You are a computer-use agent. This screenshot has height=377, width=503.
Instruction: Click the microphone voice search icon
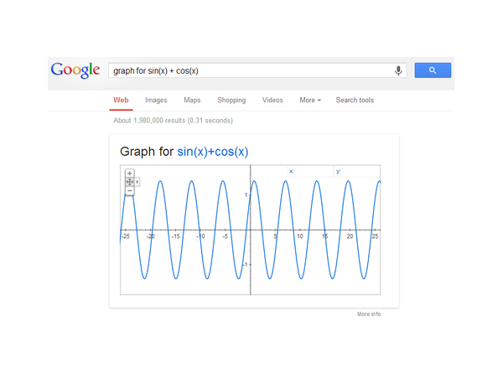tap(398, 71)
